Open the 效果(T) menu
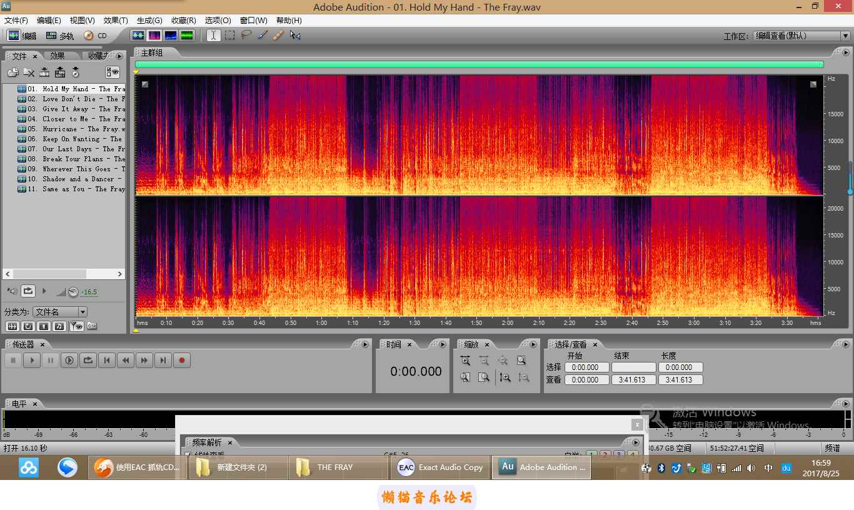This screenshot has width=854, height=510. click(x=116, y=21)
